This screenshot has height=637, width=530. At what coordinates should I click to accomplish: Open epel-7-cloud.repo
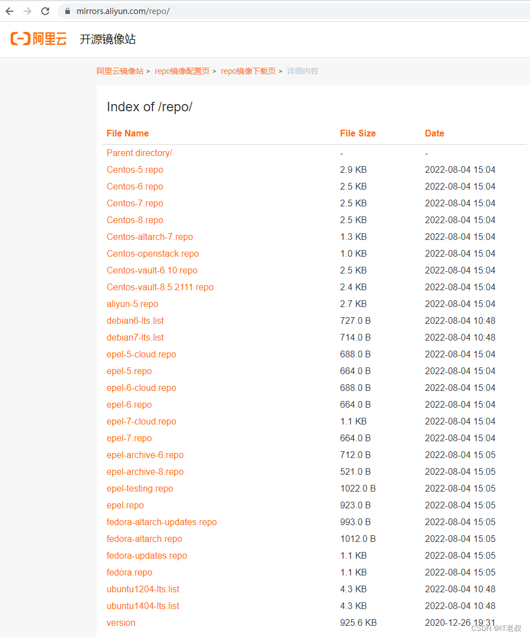point(141,422)
